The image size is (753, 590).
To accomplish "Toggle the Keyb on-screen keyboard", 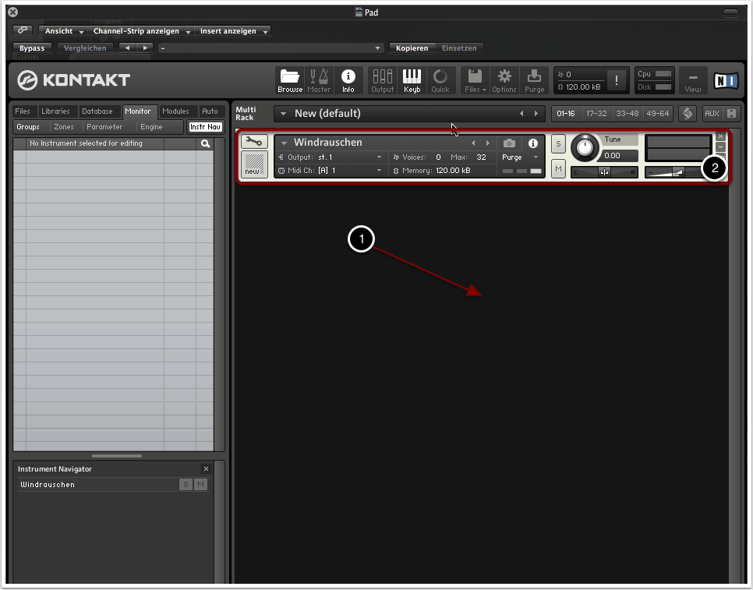I will [412, 80].
